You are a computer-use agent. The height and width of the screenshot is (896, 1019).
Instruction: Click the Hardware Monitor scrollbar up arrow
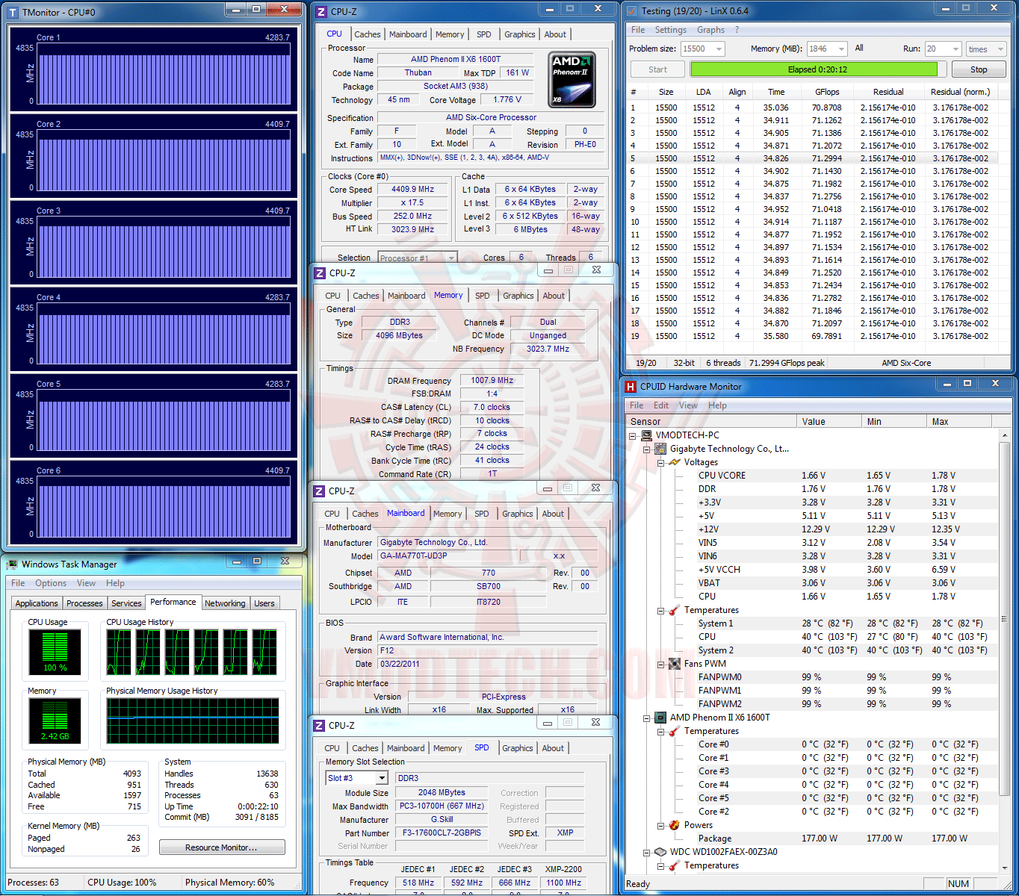tap(1005, 435)
